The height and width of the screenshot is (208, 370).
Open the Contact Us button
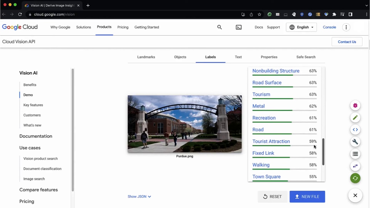click(347, 42)
